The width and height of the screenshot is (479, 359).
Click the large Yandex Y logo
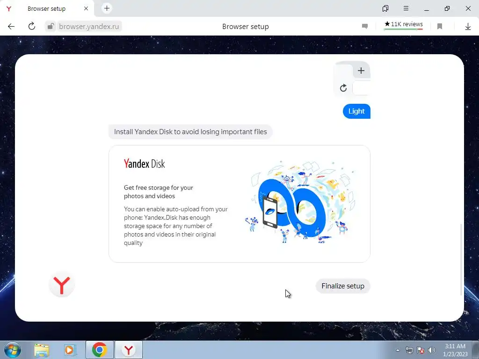[62, 285]
